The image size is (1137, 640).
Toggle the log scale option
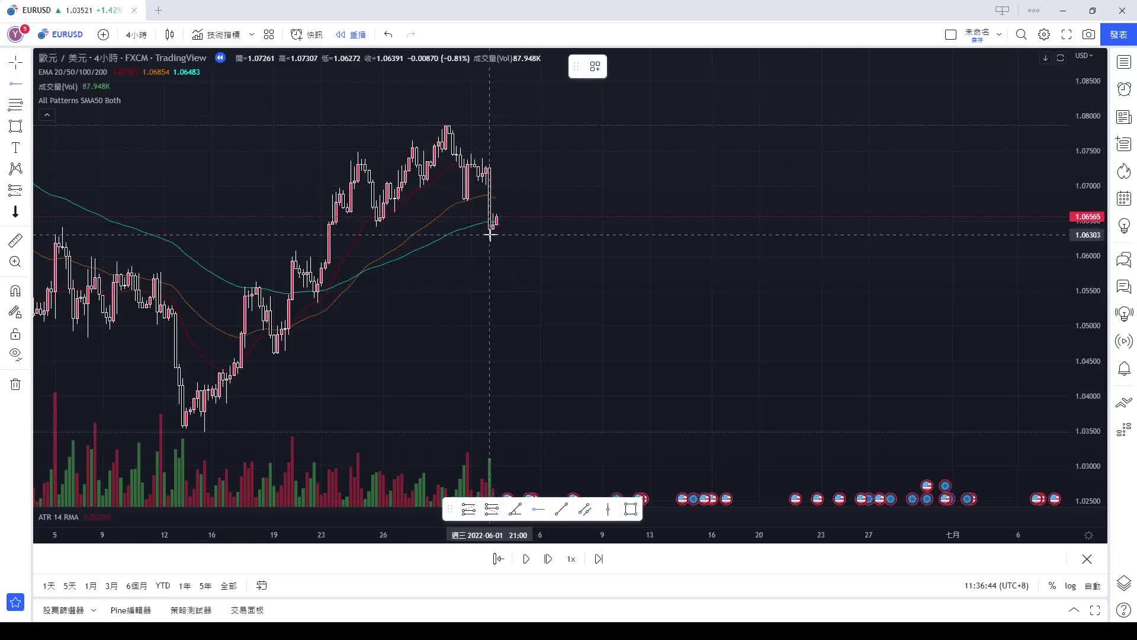point(1070,585)
